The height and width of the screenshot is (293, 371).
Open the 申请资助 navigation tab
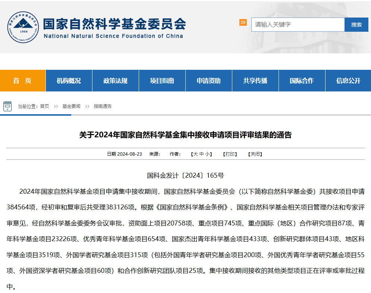[208, 81]
